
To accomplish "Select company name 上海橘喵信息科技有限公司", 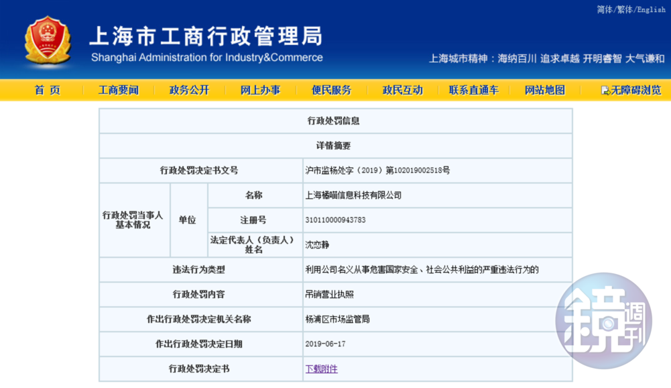I will click(x=353, y=195).
